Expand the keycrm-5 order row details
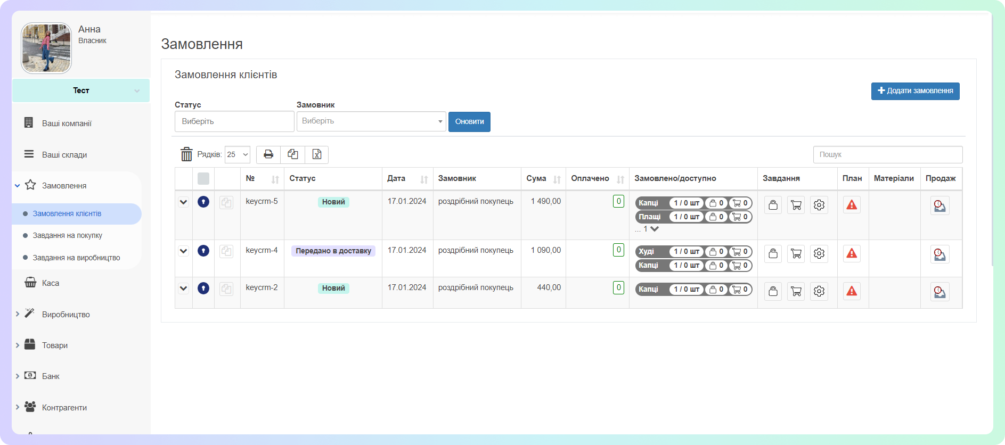Screen dimensions: 1005x445 [184, 202]
